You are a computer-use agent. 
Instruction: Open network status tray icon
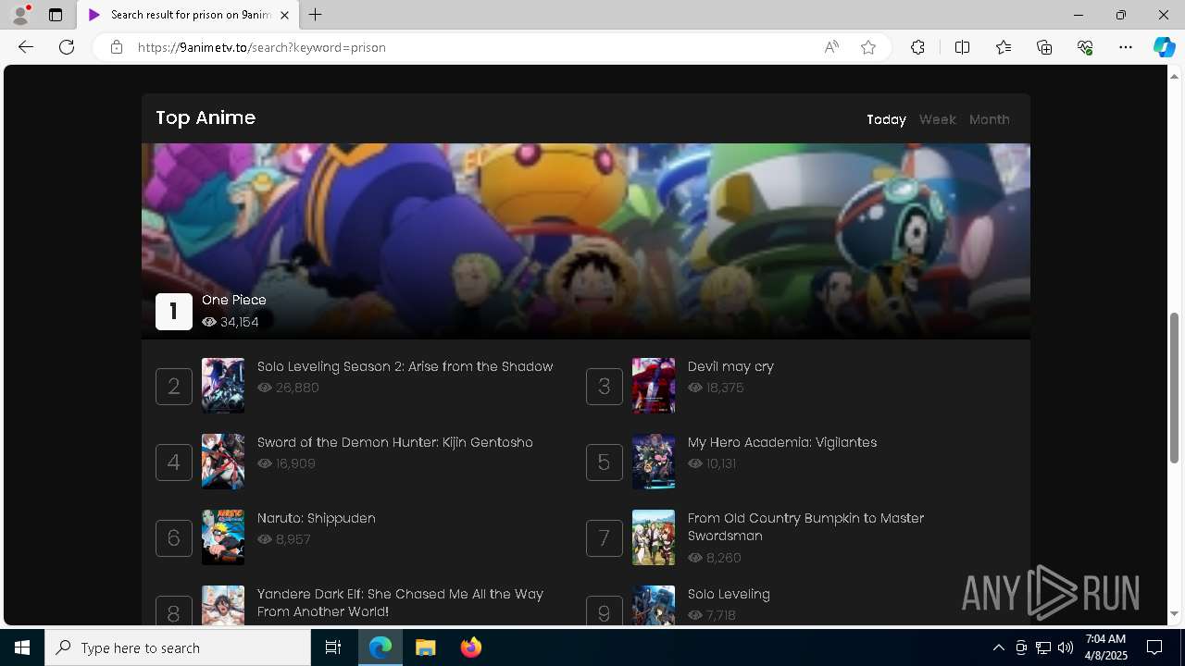(1043, 647)
